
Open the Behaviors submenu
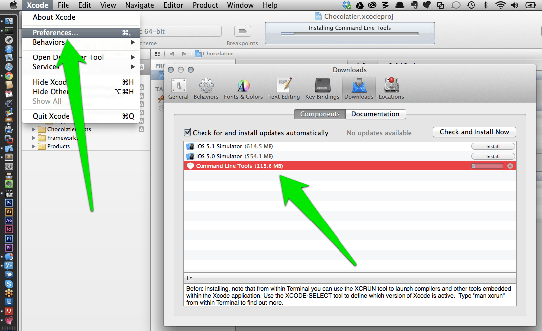(x=81, y=42)
